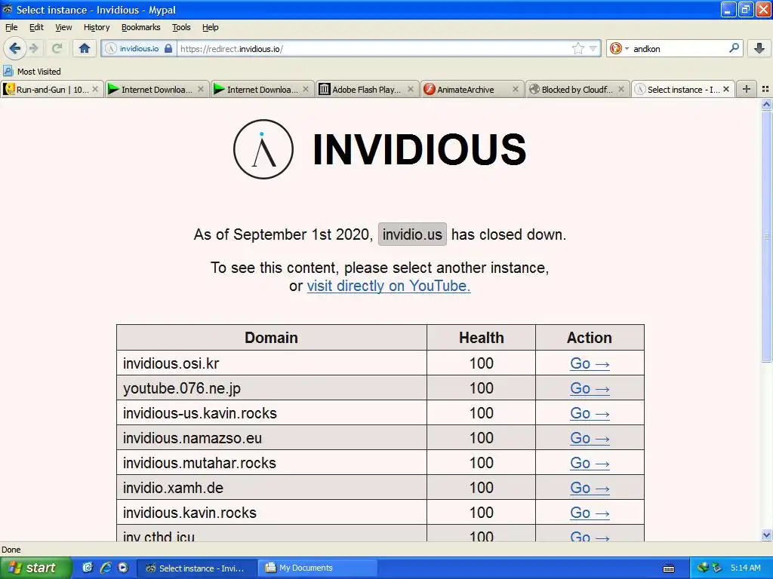
Task: Open a new tab with plus button
Action: point(747,89)
